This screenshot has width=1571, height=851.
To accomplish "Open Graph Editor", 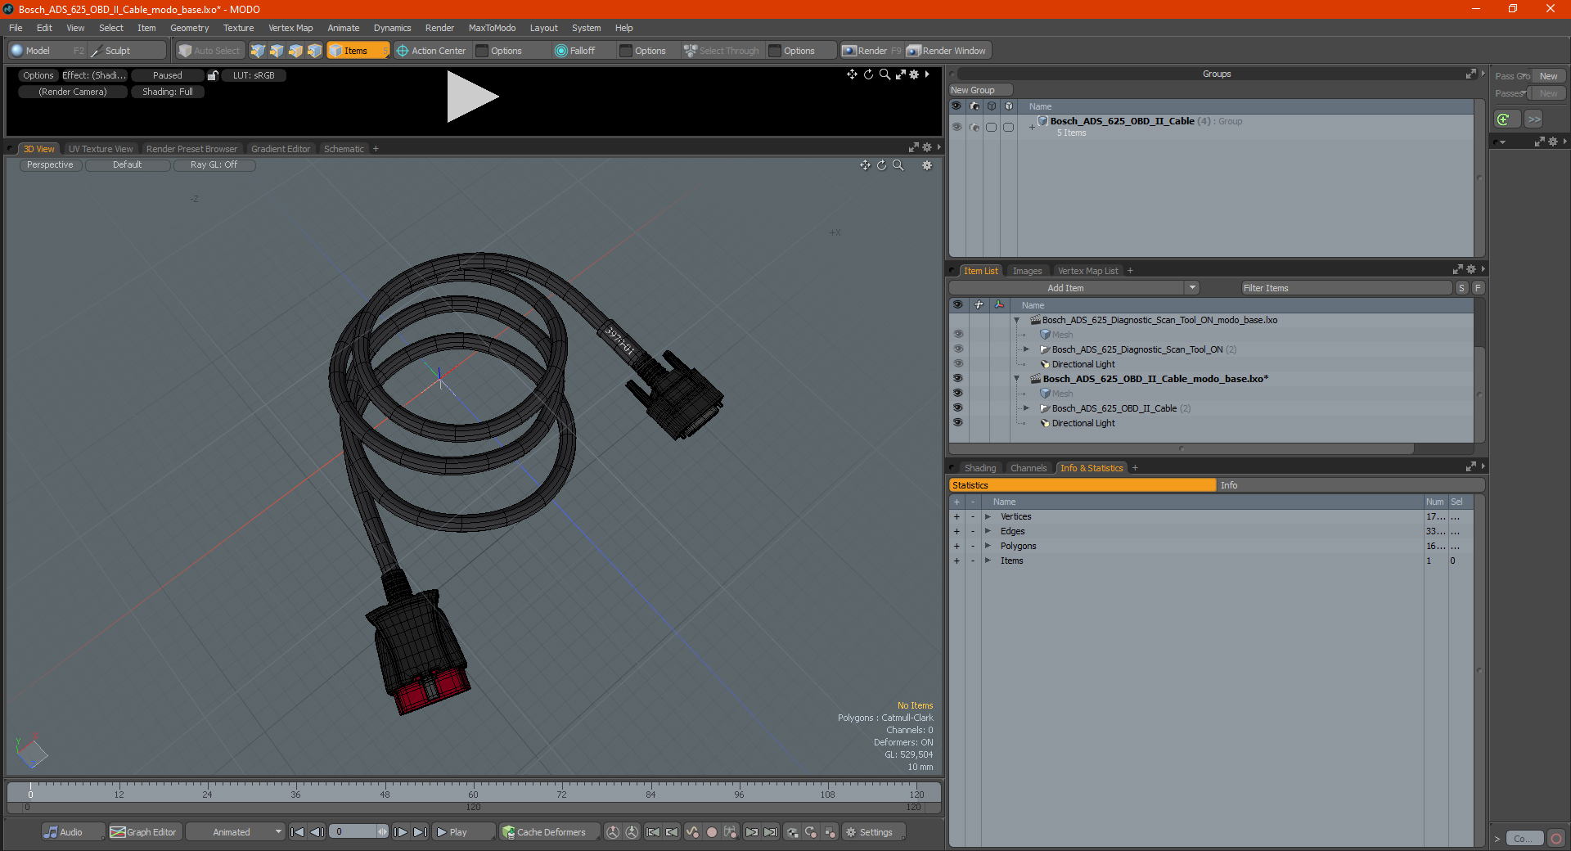I will pyautogui.click(x=144, y=832).
